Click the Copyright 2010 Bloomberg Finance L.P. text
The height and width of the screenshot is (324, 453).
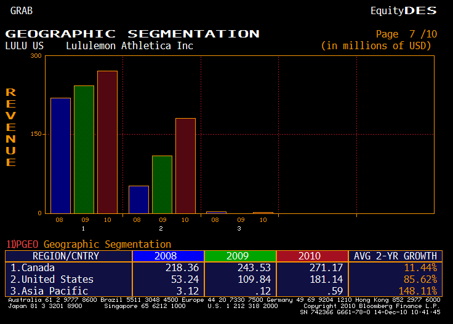(x=372, y=306)
